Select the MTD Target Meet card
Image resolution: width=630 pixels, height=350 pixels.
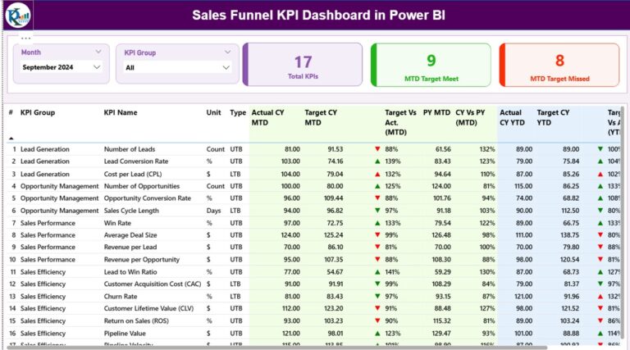(x=431, y=65)
